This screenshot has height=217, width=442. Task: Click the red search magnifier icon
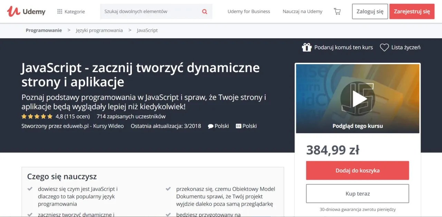coord(204,11)
